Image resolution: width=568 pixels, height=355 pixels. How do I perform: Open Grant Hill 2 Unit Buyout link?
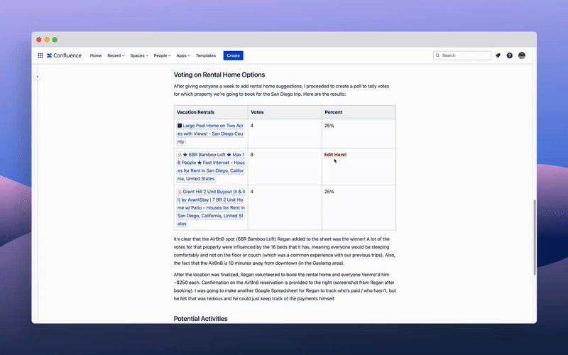tap(211, 207)
